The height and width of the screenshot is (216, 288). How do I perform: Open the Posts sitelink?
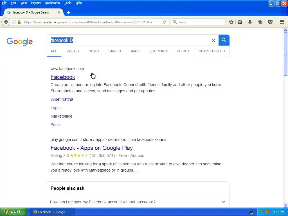click(55, 125)
